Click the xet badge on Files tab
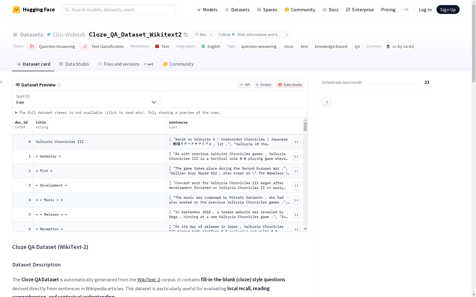Image resolution: width=476 pixels, height=297 pixels. click(x=148, y=64)
